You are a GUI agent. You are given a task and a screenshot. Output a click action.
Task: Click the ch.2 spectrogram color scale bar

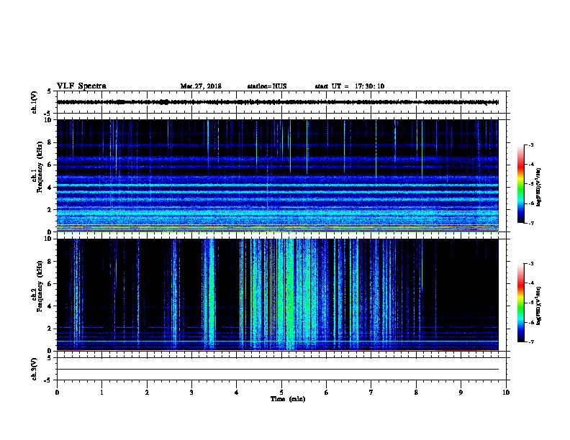521,303
